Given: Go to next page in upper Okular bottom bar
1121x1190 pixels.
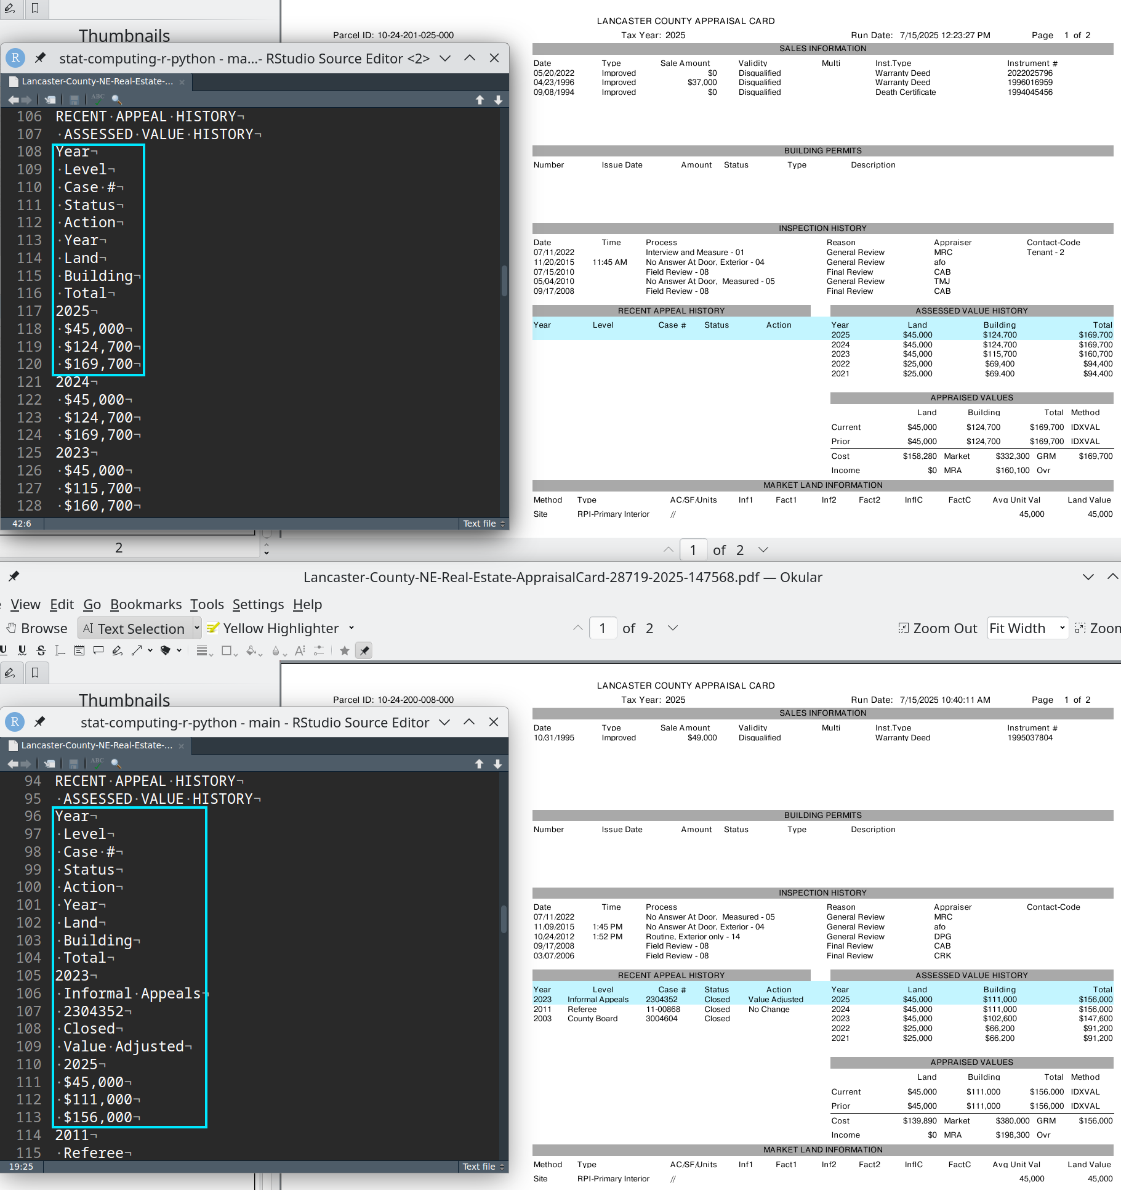Looking at the screenshot, I should (763, 549).
